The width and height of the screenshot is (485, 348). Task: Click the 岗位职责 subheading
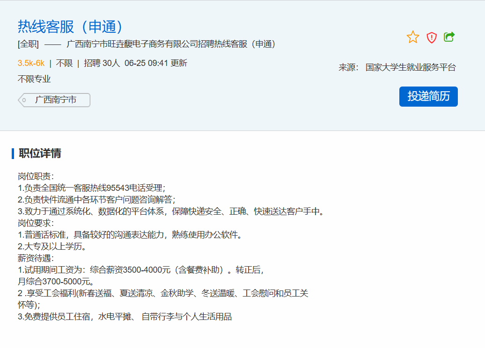pos(36,176)
